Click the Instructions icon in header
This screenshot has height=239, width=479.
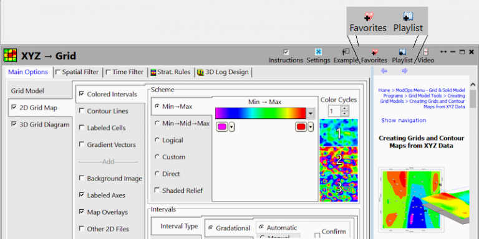(x=286, y=52)
